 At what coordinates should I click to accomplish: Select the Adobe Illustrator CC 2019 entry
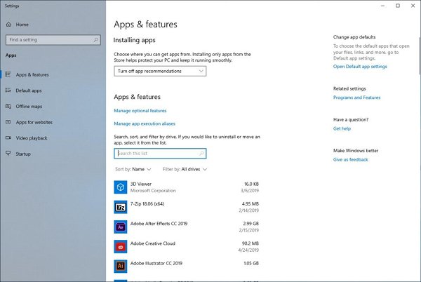[x=156, y=264]
